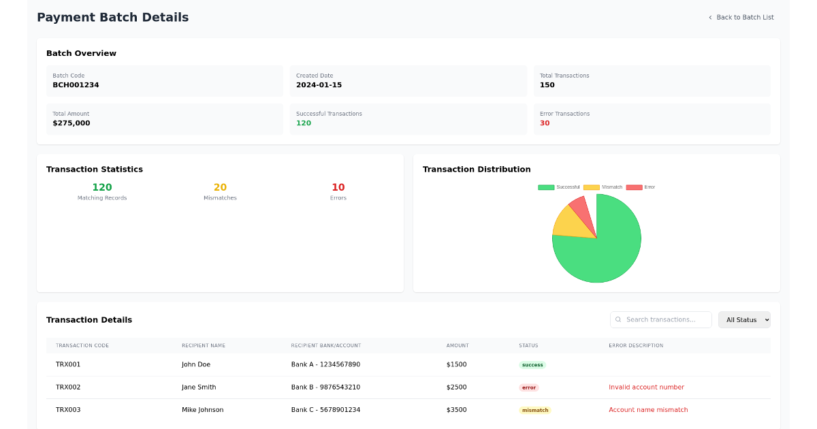Viewport: 817px width, 429px height.
Task: Click the yellow Mismatch legend marker
Action: [x=591, y=187]
